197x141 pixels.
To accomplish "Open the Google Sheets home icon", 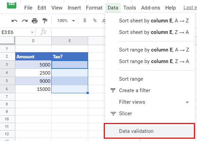I will (12, 5).
